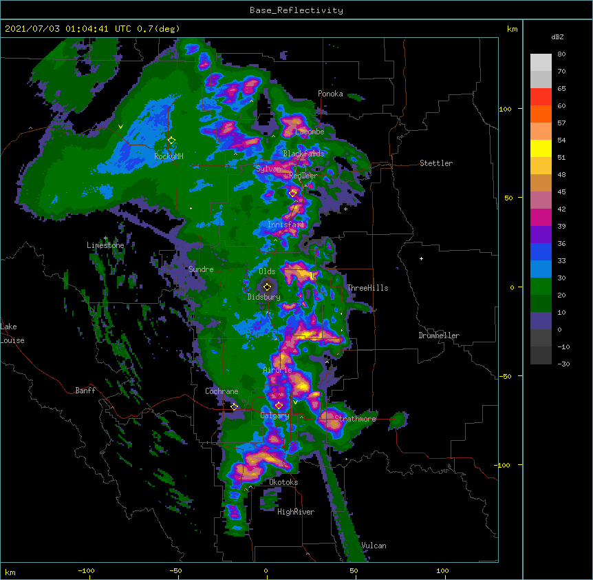593x580 pixels.
Task: Click the Airdrie label
Action: point(278,370)
